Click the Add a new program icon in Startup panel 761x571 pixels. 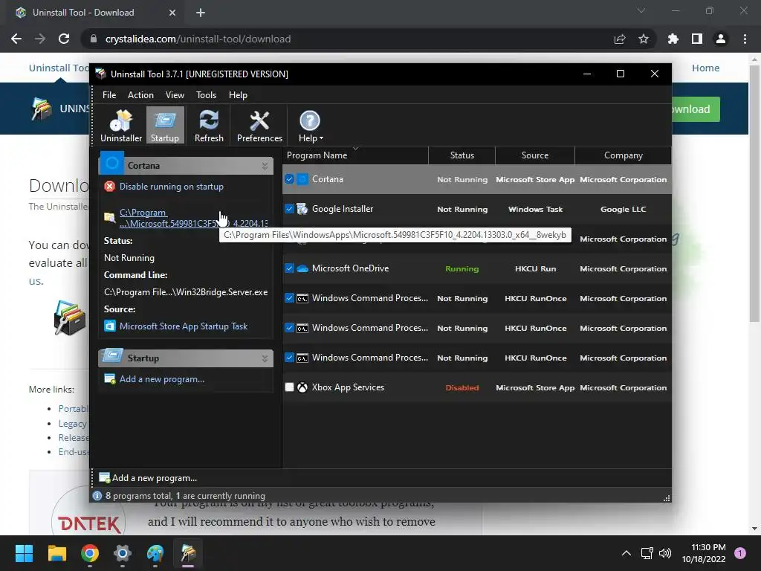pyautogui.click(x=110, y=378)
